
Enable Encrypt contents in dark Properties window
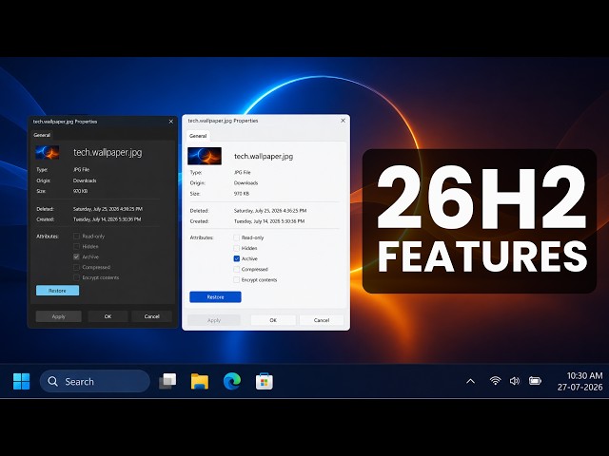[x=76, y=277]
